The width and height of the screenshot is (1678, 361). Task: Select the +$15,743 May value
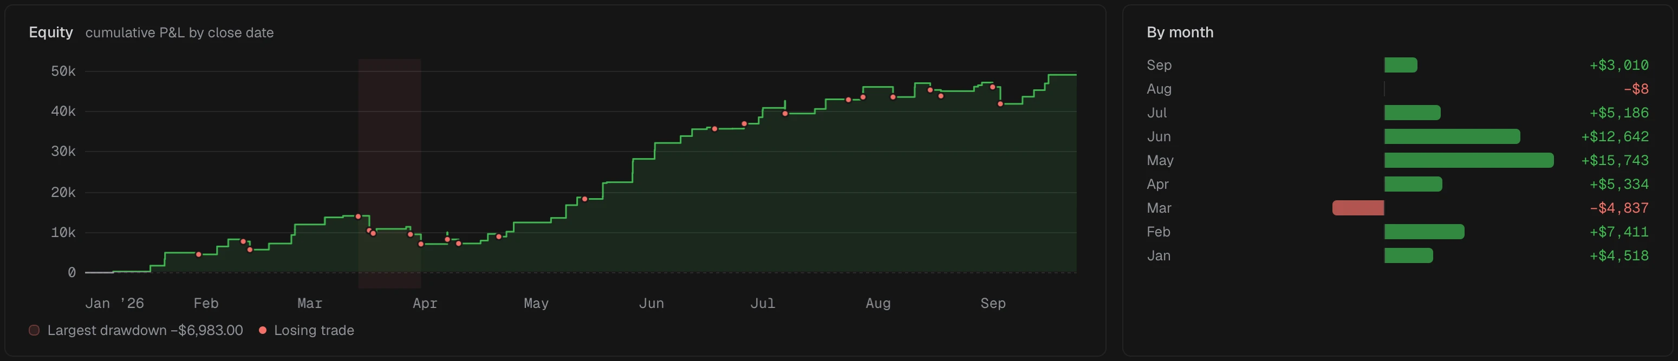point(1615,161)
